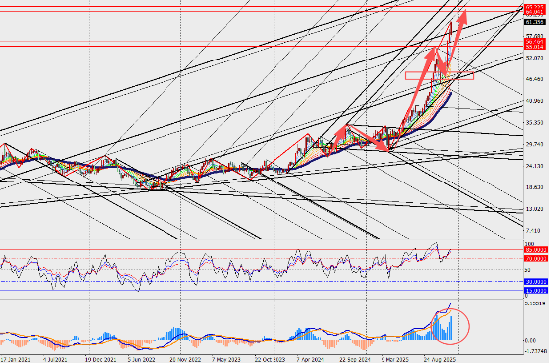Viewport: 549px width, 363px height.
Task: Click the 20 Nov 2022 date label
Action: pos(186,360)
